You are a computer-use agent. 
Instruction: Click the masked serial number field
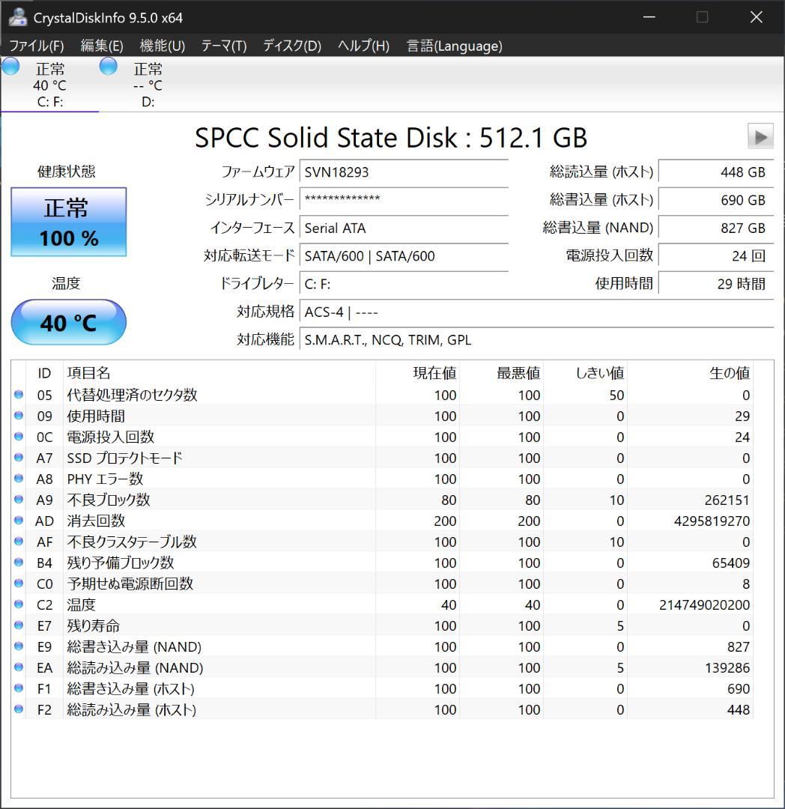pyautogui.click(x=404, y=200)
